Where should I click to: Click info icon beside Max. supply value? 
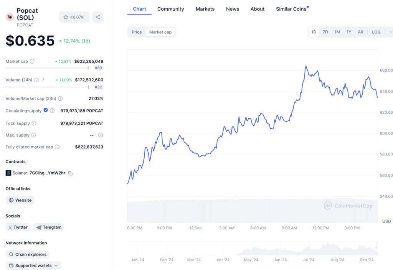click(x=101, y=135)
